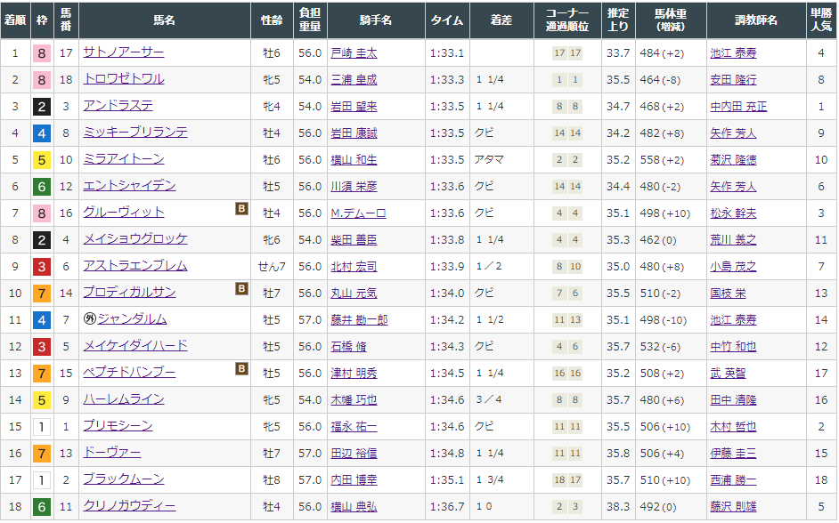Open trainer 中内田 充正 link
This screenshot has width=839, height=523.
point(738,107)
